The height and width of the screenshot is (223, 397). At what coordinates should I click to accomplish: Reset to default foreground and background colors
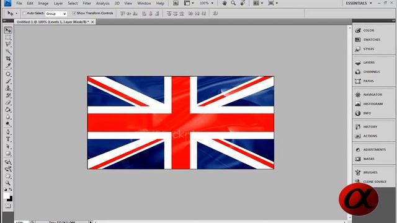(6, 189)
